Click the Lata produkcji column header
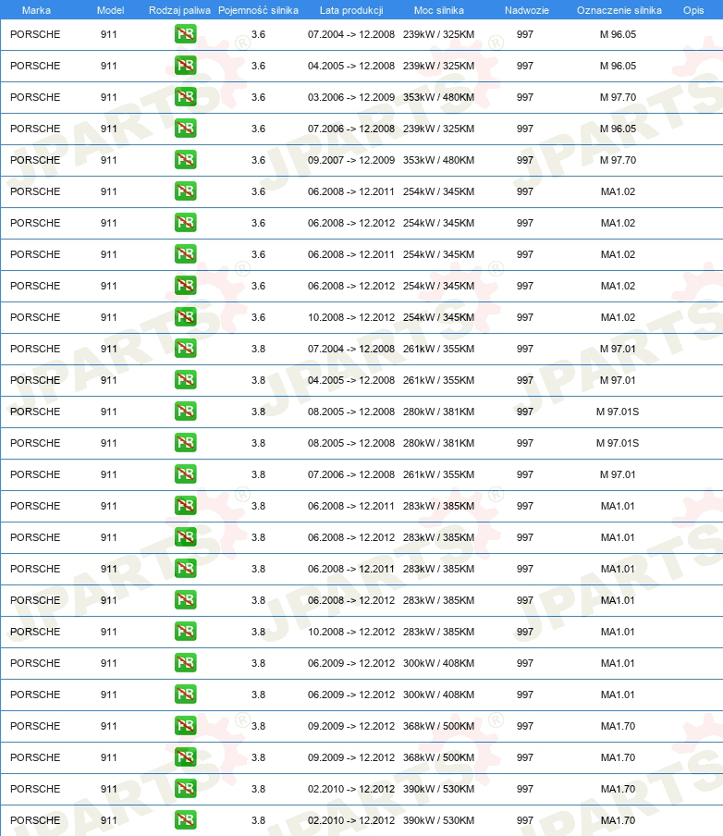The width and height of the screenshot is (723, 836). click(351, 10)
